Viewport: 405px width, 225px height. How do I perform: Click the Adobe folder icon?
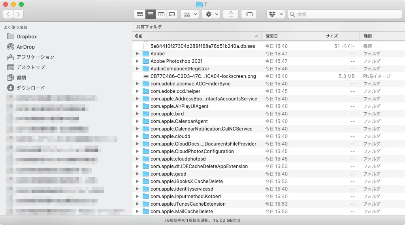146,53
